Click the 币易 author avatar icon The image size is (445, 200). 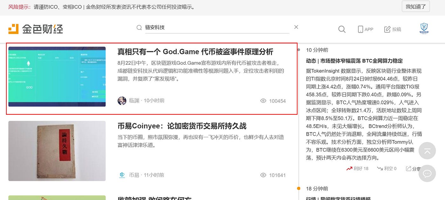coord(122,175)
